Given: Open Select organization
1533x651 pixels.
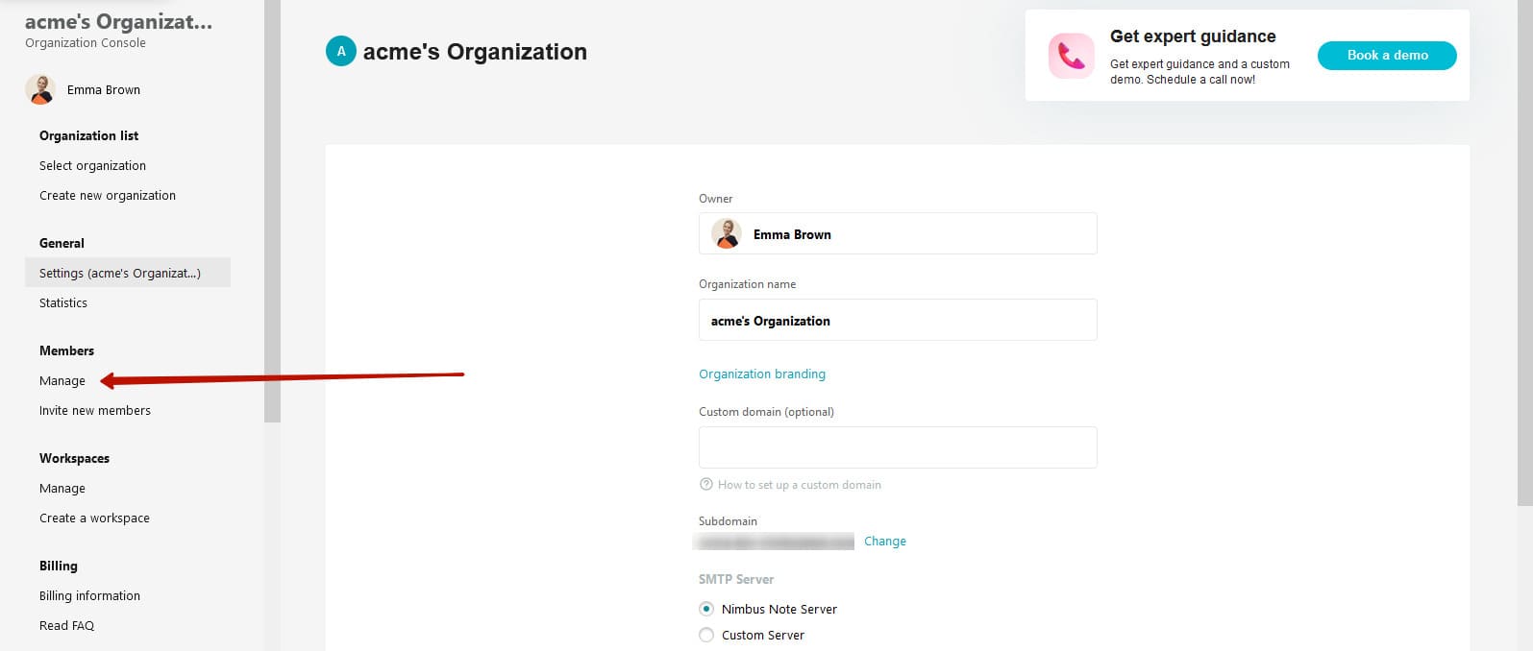Looking at the screenshot, I should click(92, 165).
